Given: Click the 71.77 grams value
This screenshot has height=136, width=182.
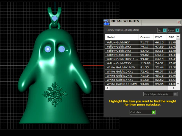Looking at the screenshot, I should [144, 42].
